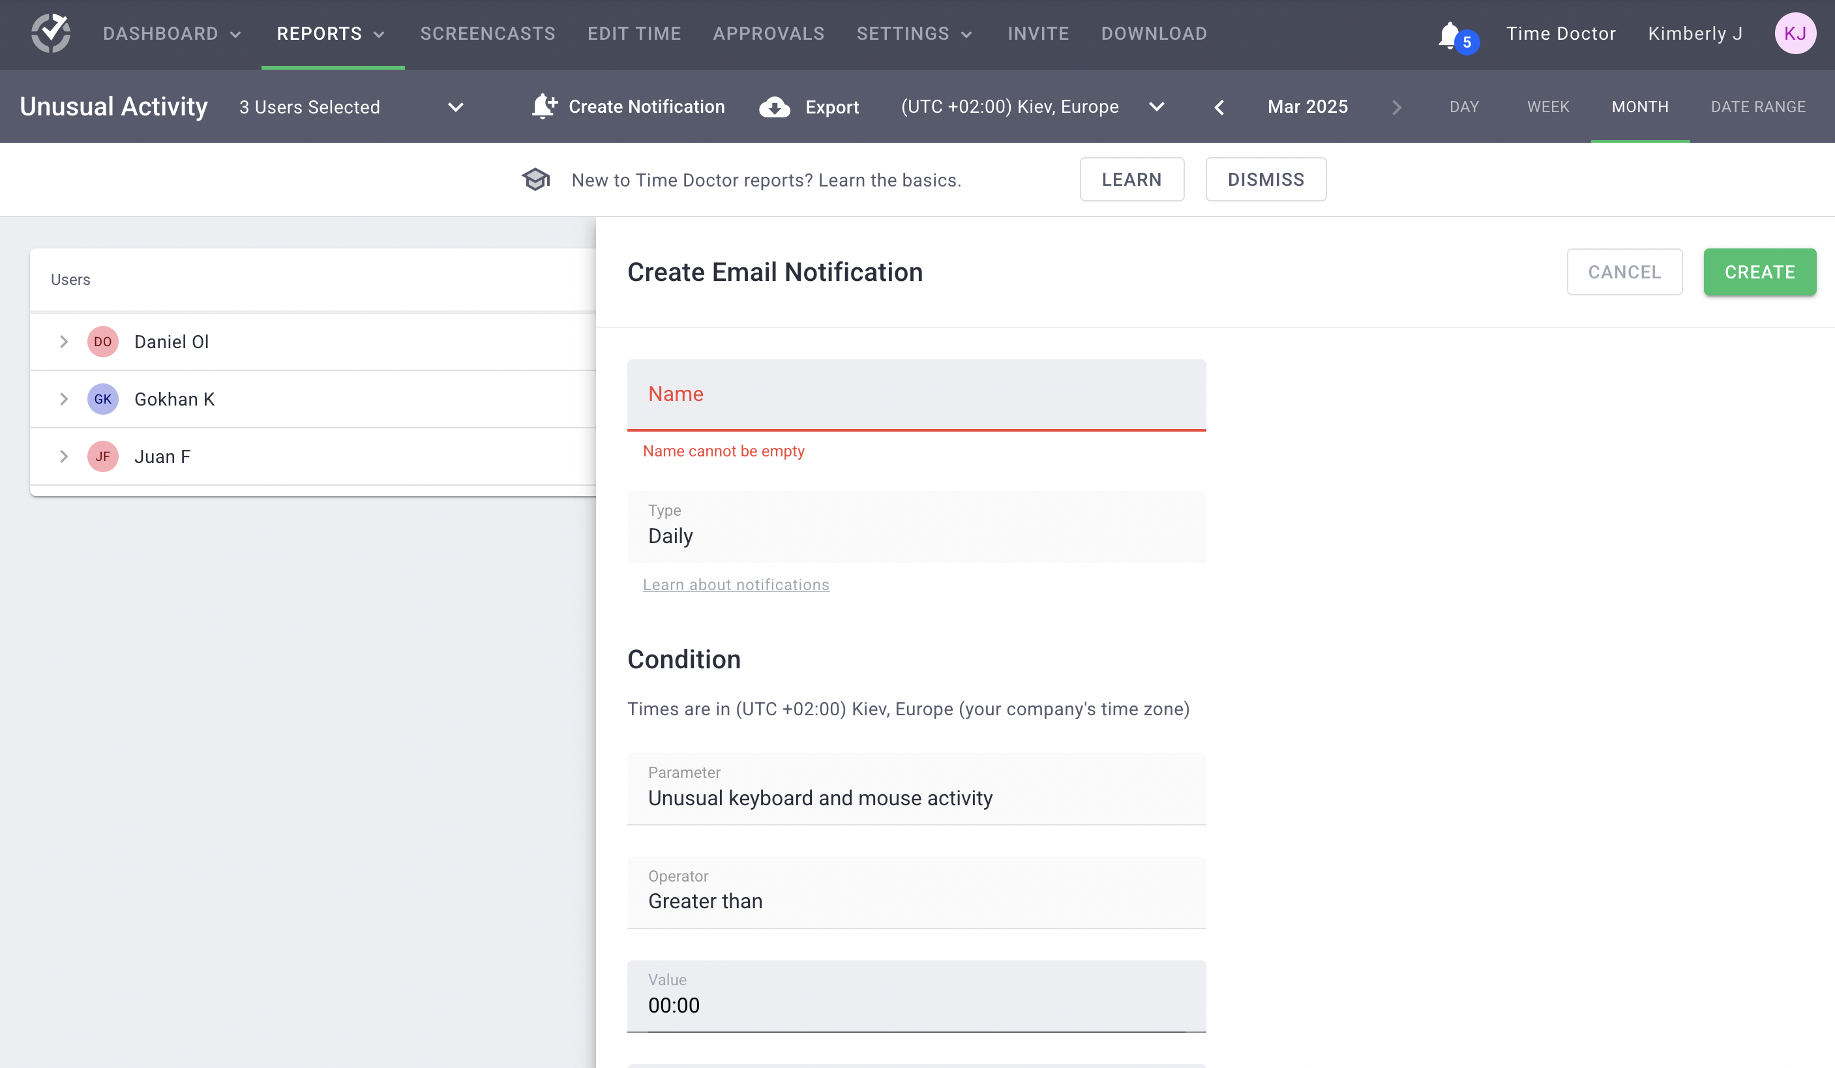The image size is (1835, 1068).
Task: Click Gokhan K's GK avatar badge
Action: [x=102, y=399]
